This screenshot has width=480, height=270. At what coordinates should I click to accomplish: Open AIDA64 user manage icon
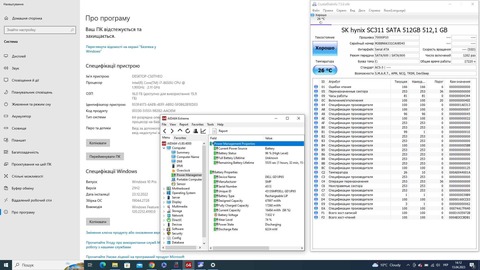195,131
